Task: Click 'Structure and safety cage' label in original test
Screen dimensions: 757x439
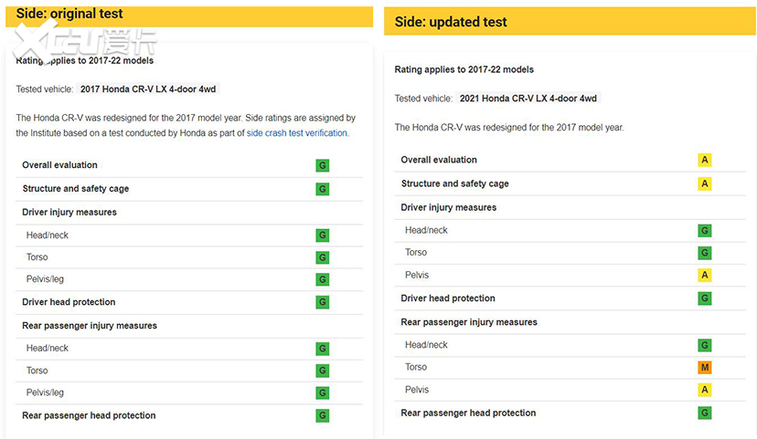Action: tap(76, 188)
